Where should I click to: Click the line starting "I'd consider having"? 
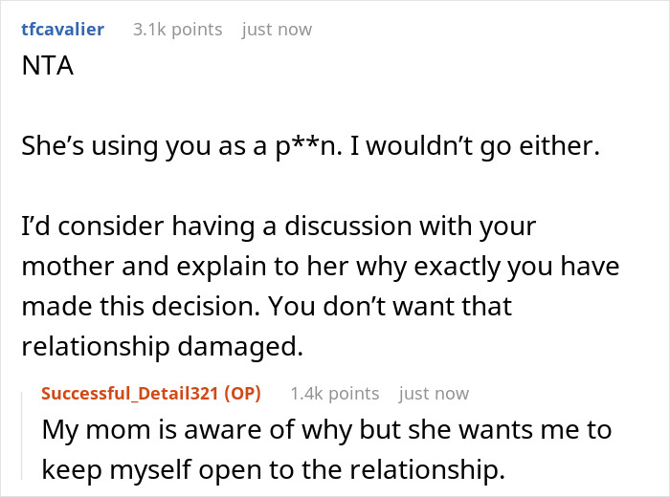278,228
